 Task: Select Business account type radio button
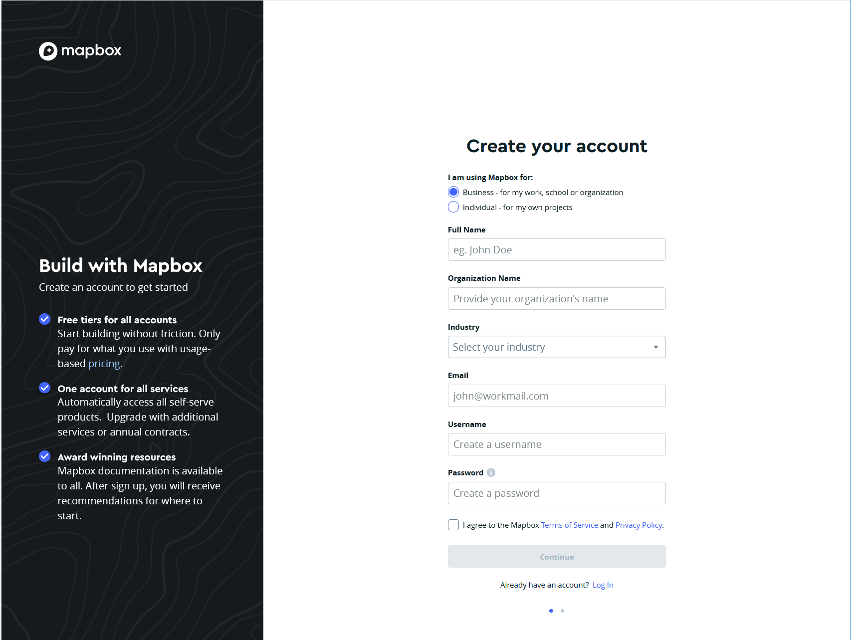tap(453, 192)
